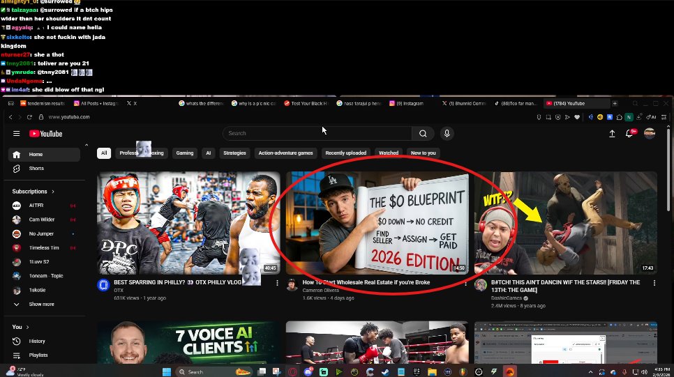The width and height of the screenshot is (674, 377).
Task: Open the new tab plus button
Action: coord(615,103)
